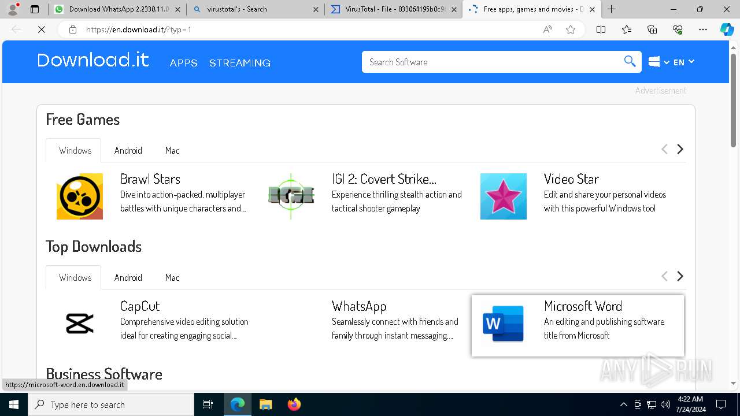Image resolution: width=740 pixels, height=416 pixels.
Task: Expand the platform selector chevron
Action: coord(667,62)
